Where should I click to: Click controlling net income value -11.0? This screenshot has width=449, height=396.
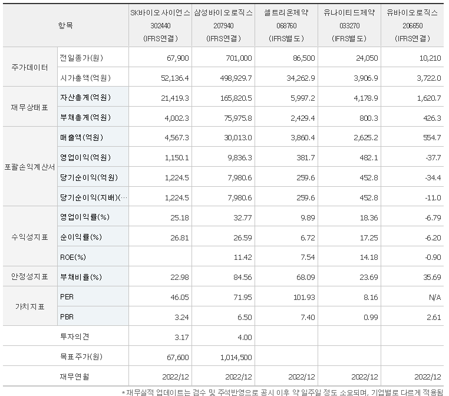[433, 198]
